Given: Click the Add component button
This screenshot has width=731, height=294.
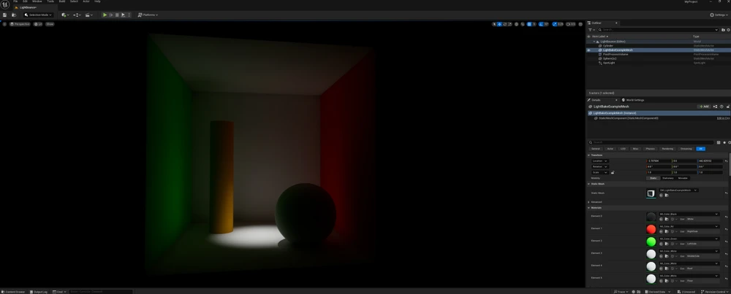Looking at the screenshot, I should pyautogui.click(x=703, y=107).
